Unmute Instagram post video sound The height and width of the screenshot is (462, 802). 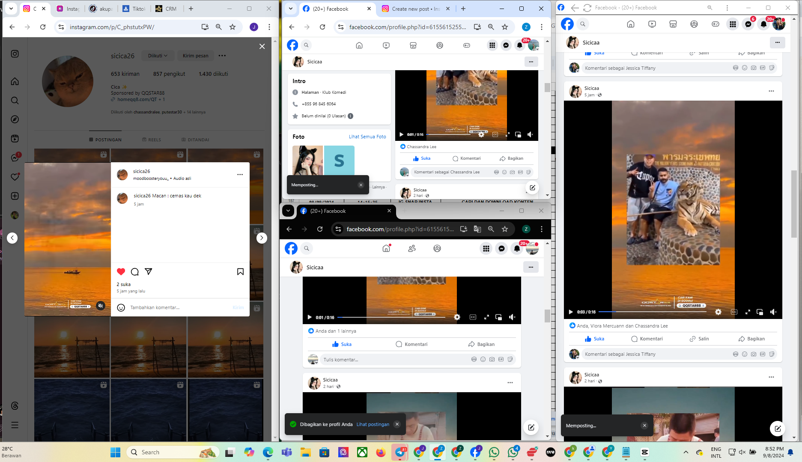[100, 306]
